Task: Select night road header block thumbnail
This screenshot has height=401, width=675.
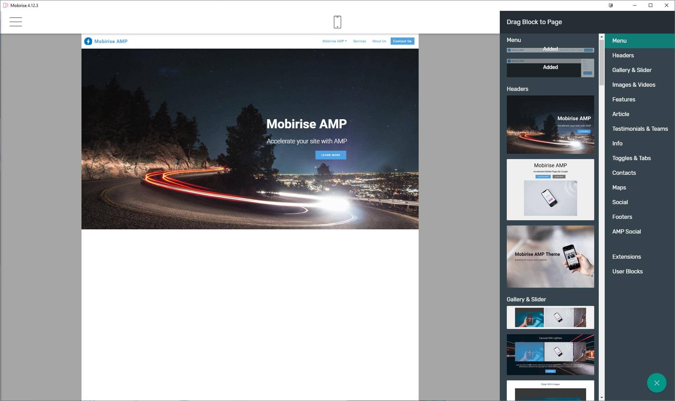Action: pyautogui.click(x=550, y=124)
